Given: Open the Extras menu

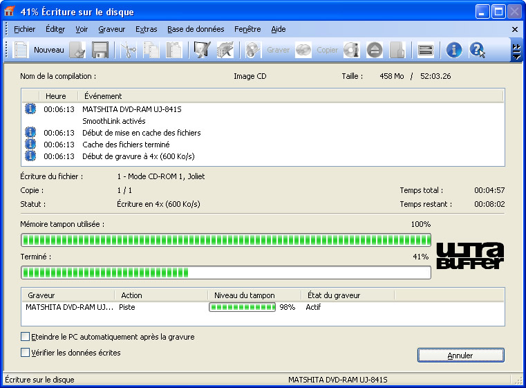Looking at the screenshot, I should (146, 29).
